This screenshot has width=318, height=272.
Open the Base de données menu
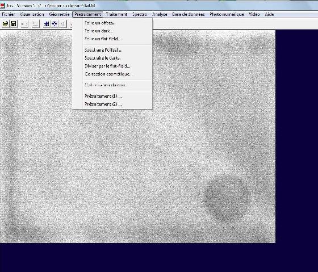(x=189, y=14)
